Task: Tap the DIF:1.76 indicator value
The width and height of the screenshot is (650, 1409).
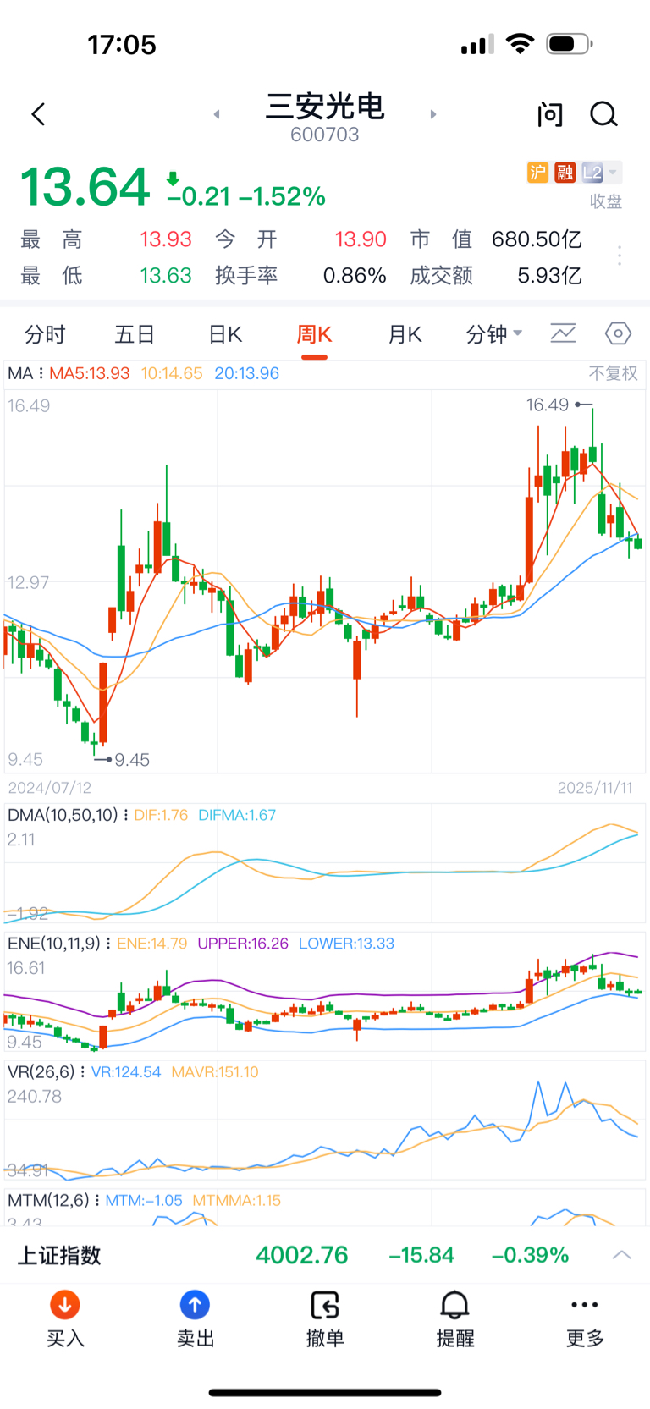Action: tap(161, 815)
